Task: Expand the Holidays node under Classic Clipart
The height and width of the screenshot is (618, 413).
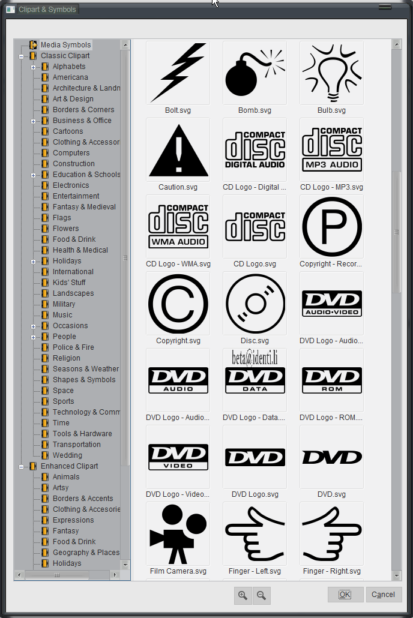Action: point(33,262)
